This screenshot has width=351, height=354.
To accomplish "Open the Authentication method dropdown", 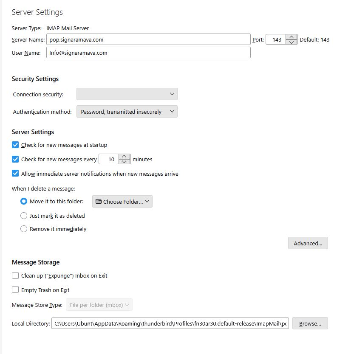I will click(127, 112).
